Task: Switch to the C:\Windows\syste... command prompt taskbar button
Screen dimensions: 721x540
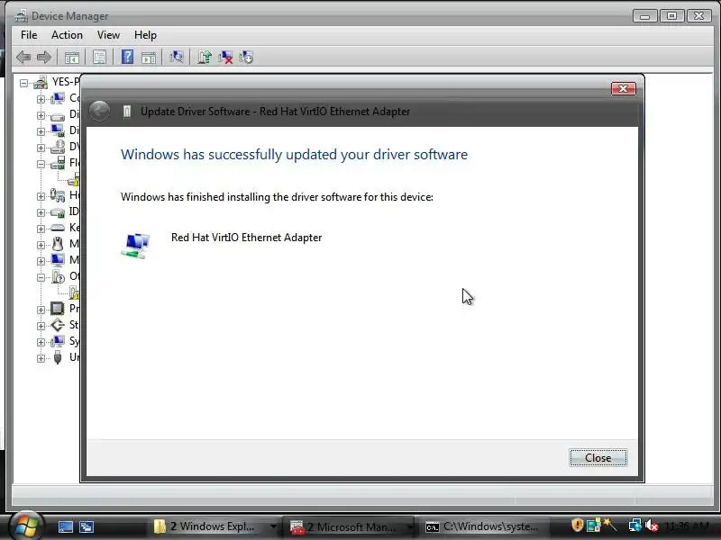Action: 484,526
